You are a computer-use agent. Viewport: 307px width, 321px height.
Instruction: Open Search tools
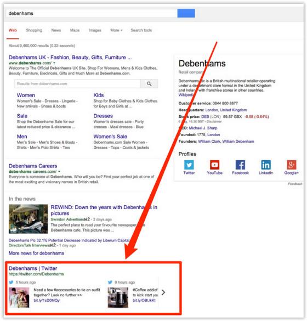coord(141,30)
